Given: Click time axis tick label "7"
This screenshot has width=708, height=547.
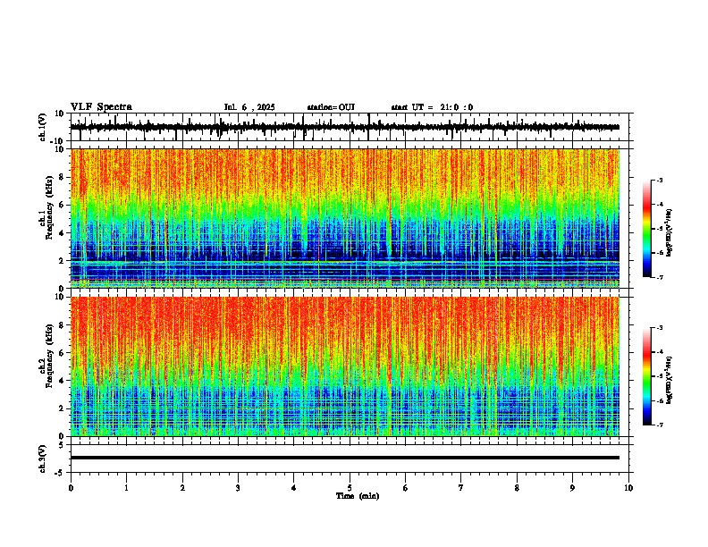Looking at the screenshot, I should tap(461, 488).
